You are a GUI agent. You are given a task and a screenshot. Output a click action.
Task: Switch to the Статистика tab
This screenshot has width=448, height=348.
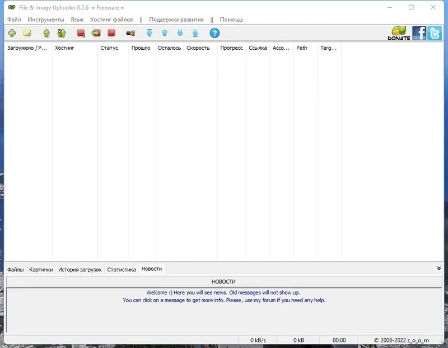point(122,270)
